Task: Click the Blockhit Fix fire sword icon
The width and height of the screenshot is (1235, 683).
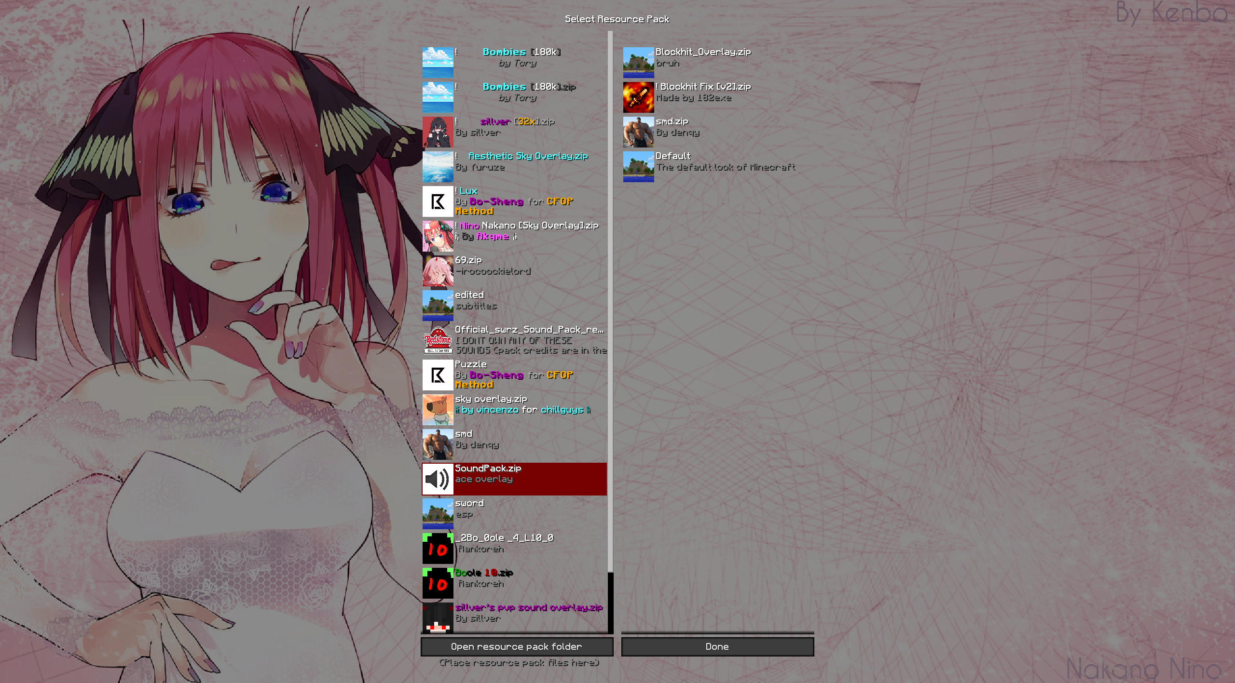Action: (x=639, y=97)
